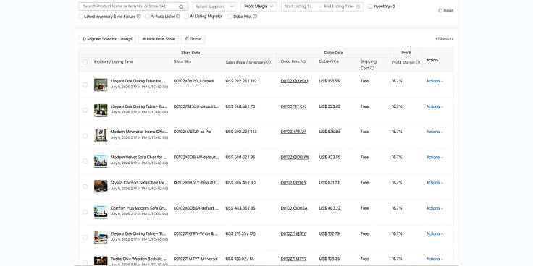The height and width of the screenshot is (266, 533).
Task: Open Doba item link D01027RTXJ6
Action: coord(294,106)
